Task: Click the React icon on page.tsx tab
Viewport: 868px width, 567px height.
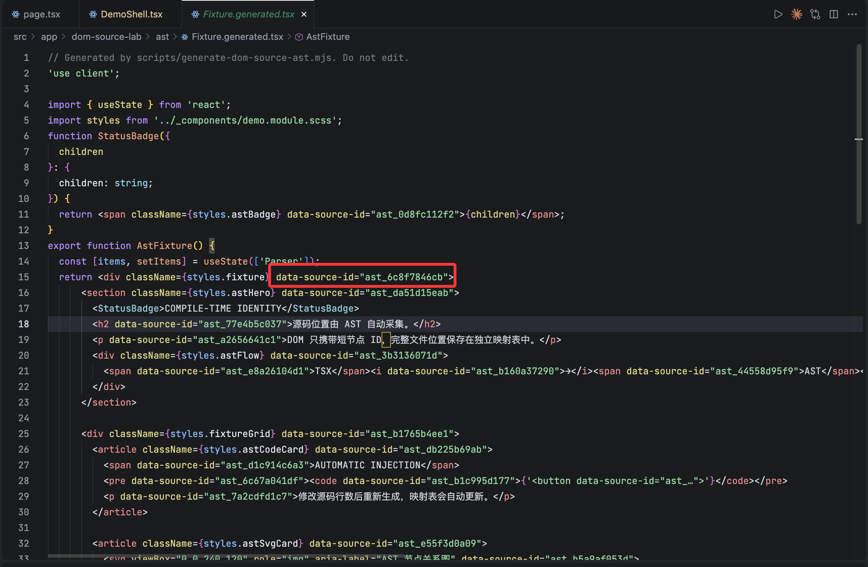Action: coord(16,14)
